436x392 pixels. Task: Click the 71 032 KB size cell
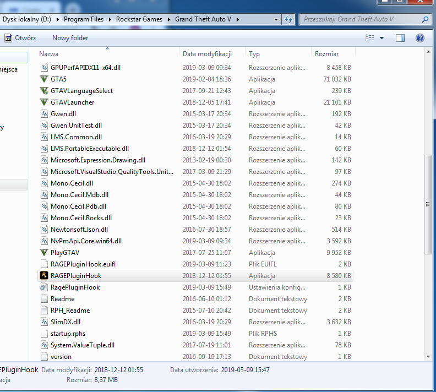coord(337,79)
